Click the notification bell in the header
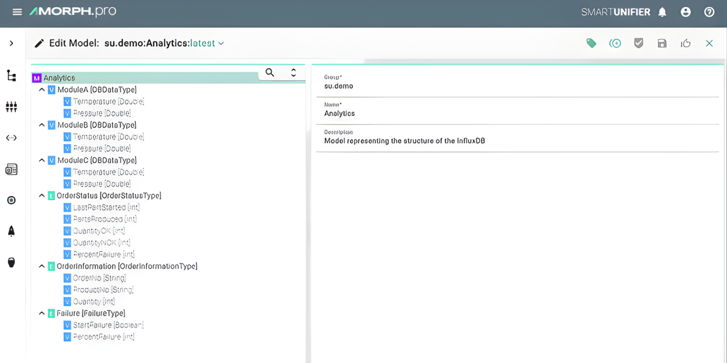The height and width of the screenshot is (363, 727). pyautogui.click(x=662, y=12)
